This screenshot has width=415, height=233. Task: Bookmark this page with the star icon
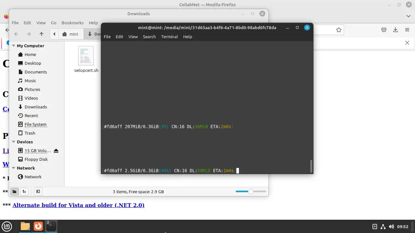339,30
